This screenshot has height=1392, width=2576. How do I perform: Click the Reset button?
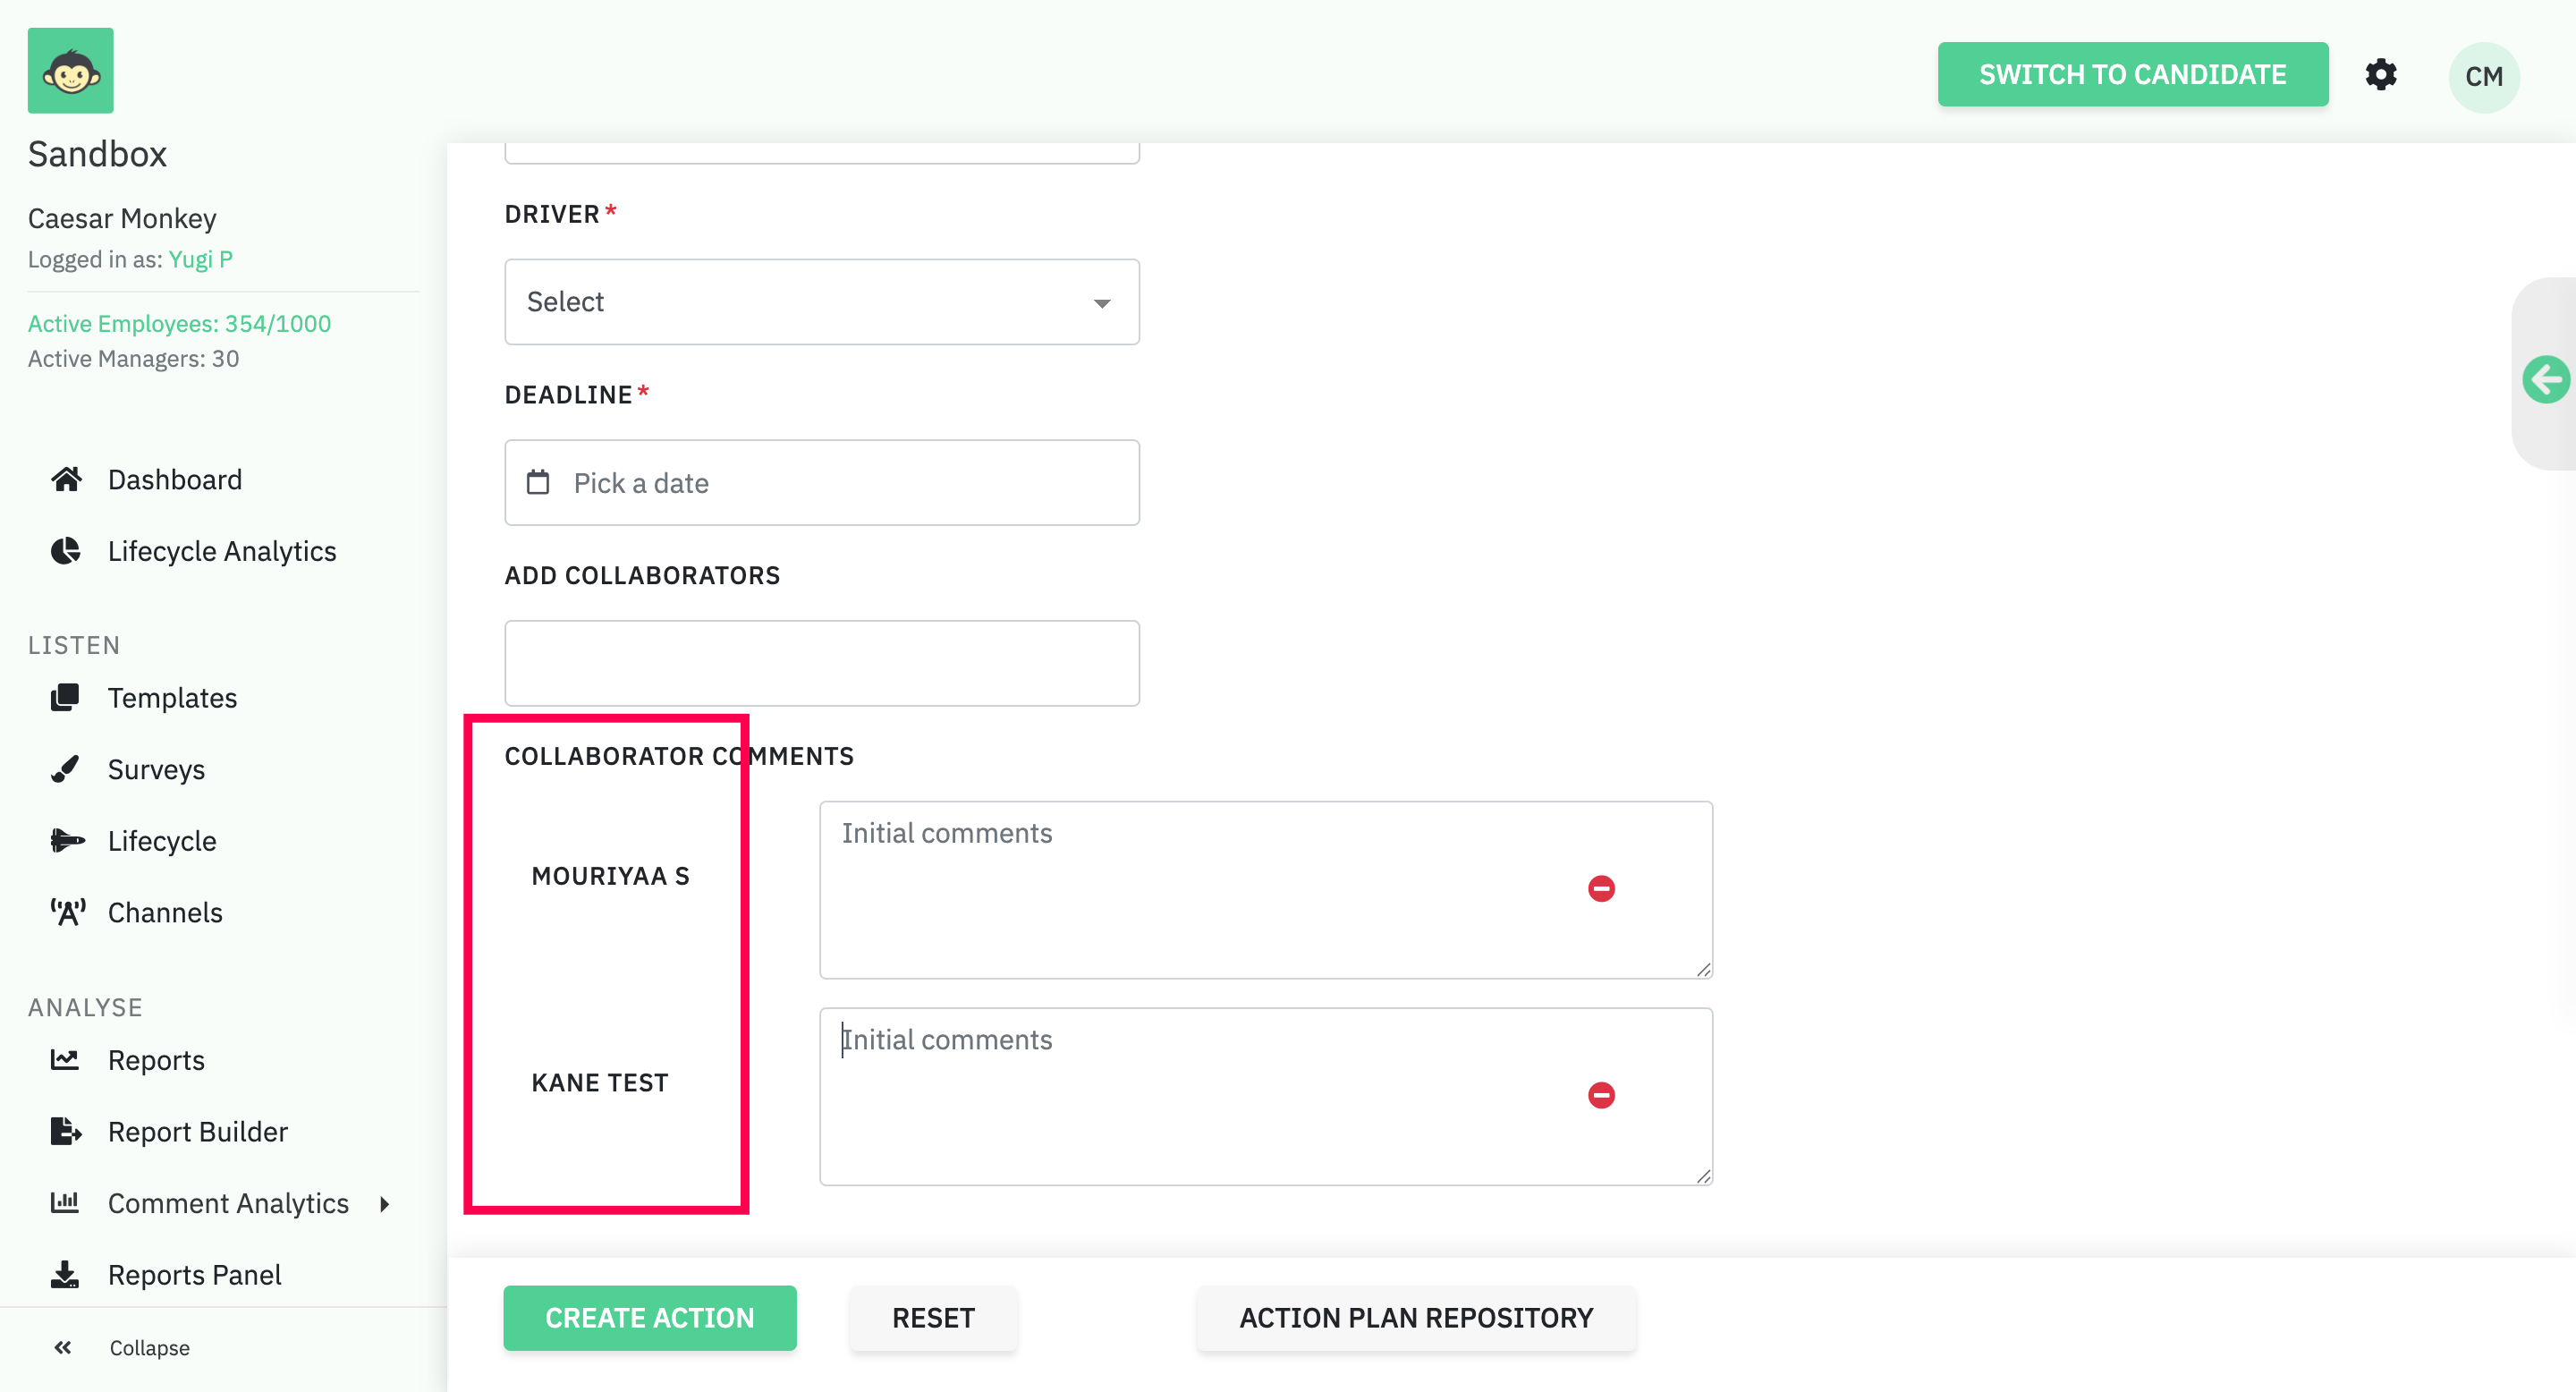932,1318
